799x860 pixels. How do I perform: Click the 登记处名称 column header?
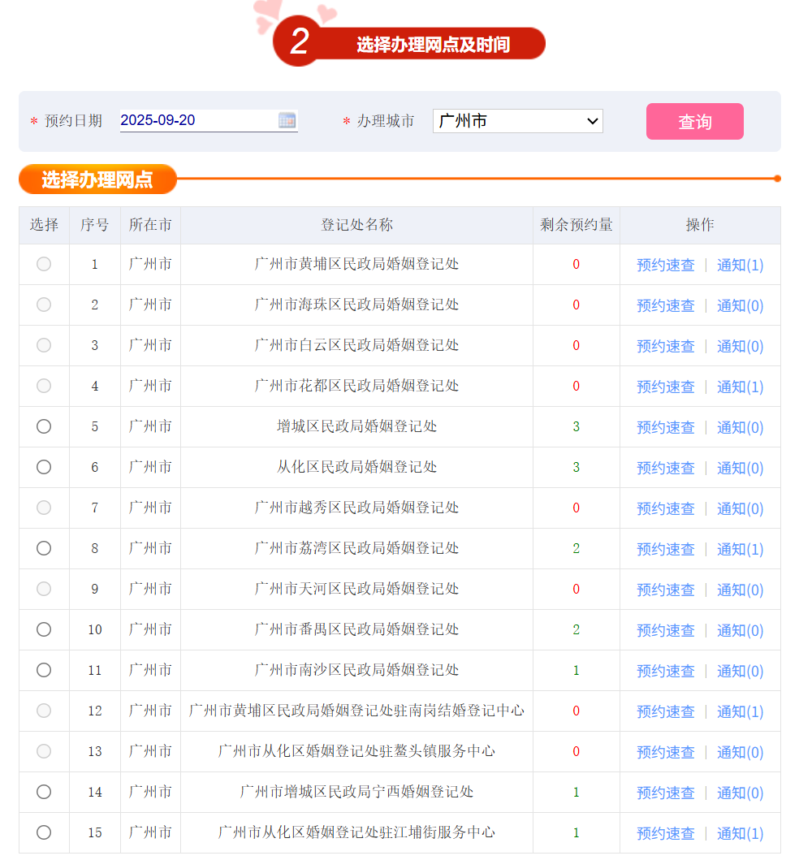point(357,225)
